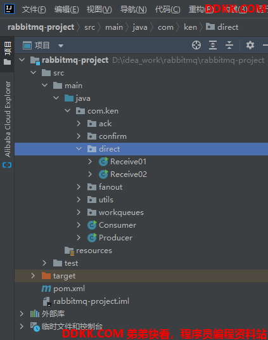Click the locate-in-project crosshair icon
This screenshot has height=340, width=268.
(x=196, y=45)
